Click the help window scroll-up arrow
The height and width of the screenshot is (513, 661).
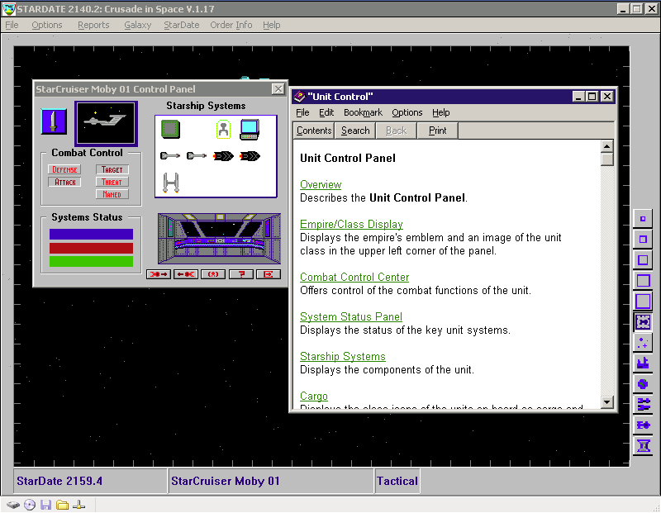point(606,146)
